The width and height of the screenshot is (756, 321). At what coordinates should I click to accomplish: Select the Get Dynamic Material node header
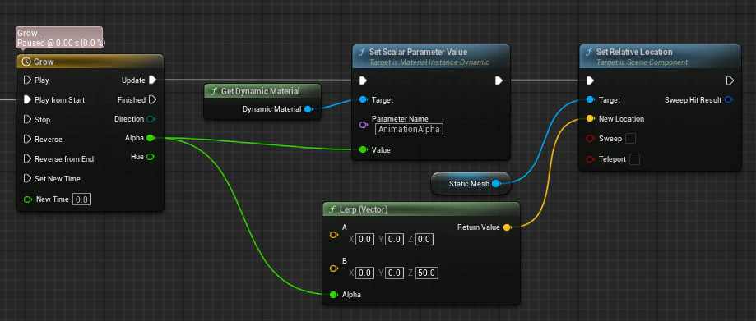pos(262,91)
